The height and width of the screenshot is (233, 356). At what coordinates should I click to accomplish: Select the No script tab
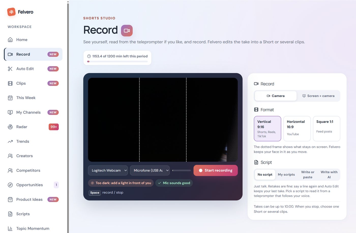265,175
